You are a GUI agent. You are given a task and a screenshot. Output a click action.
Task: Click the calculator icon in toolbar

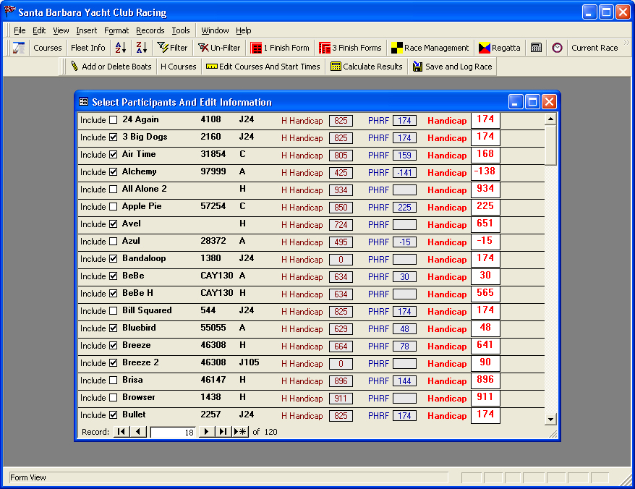pos(536,48)
